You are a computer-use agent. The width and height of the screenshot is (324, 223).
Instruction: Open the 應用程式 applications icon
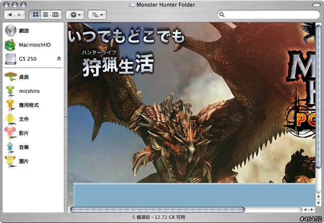click(x=10, y=105)
